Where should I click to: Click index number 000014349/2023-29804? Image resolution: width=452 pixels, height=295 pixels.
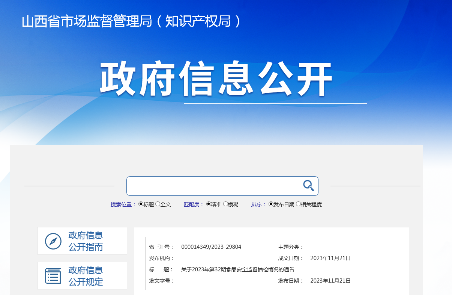[211, 247]
